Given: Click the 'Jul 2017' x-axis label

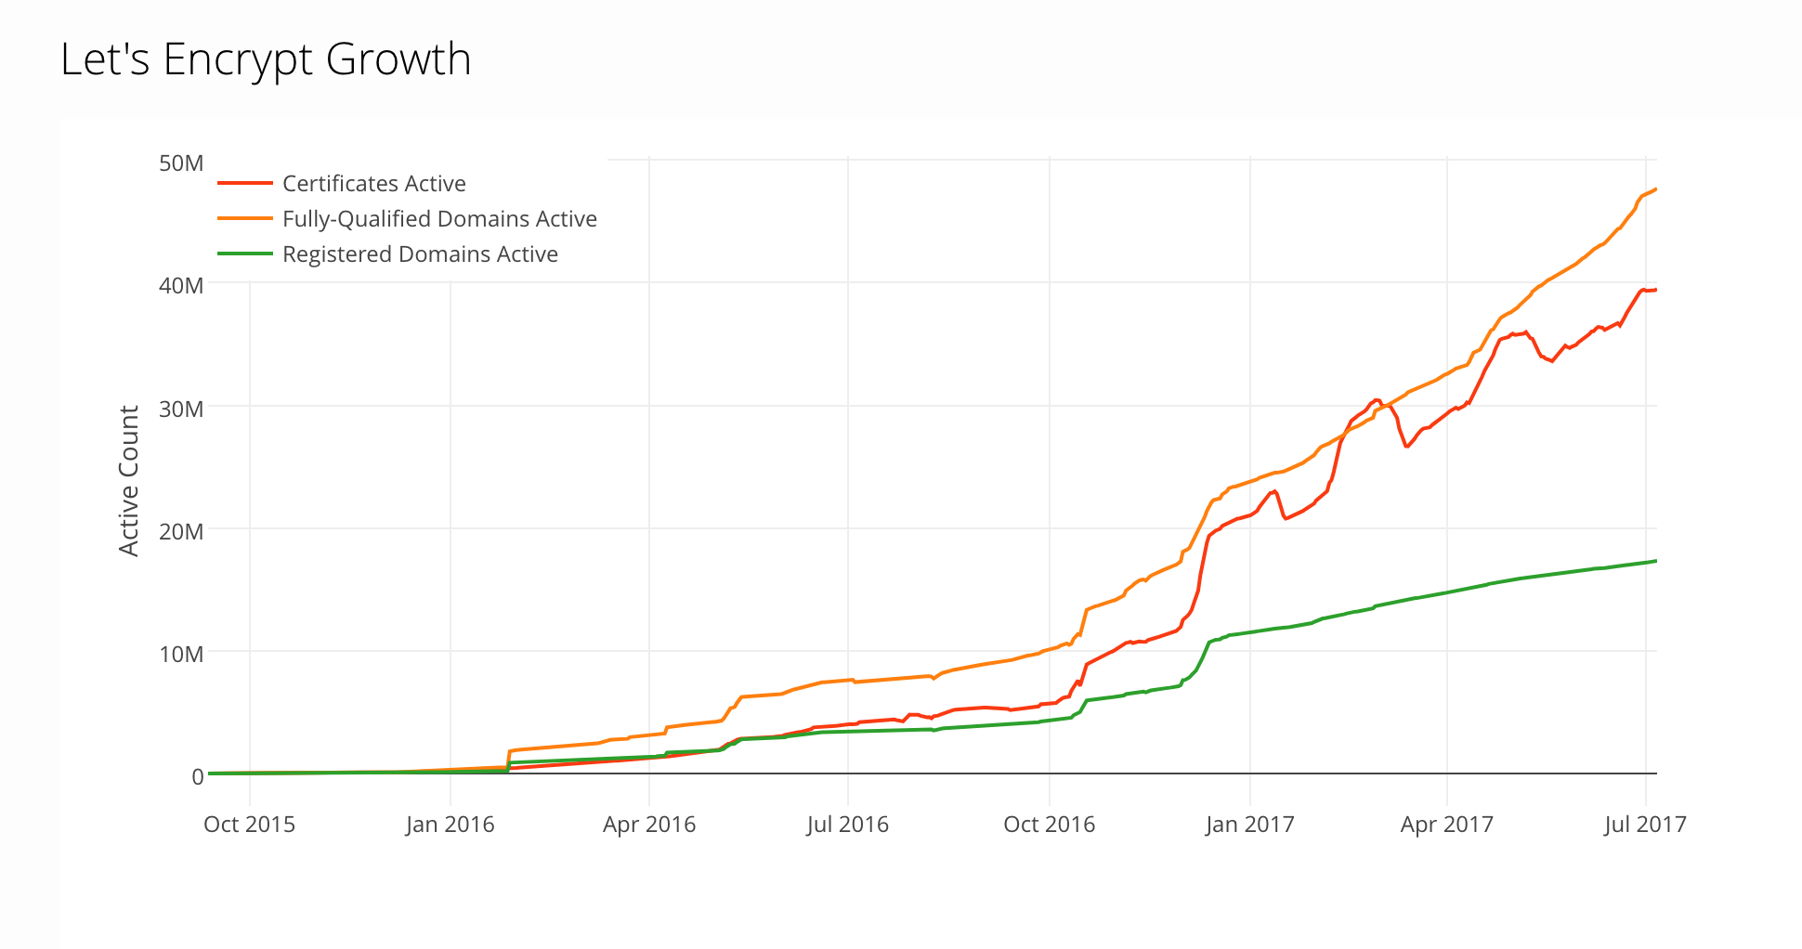Looking at the screenshot, I should tap(1645, 824).
